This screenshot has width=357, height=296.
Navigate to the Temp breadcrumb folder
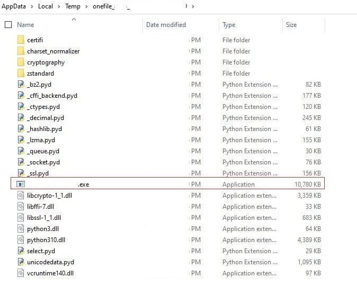point(73,6)
